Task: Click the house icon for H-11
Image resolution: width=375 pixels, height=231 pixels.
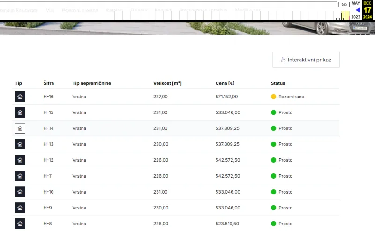Action: tap(20, 176)
